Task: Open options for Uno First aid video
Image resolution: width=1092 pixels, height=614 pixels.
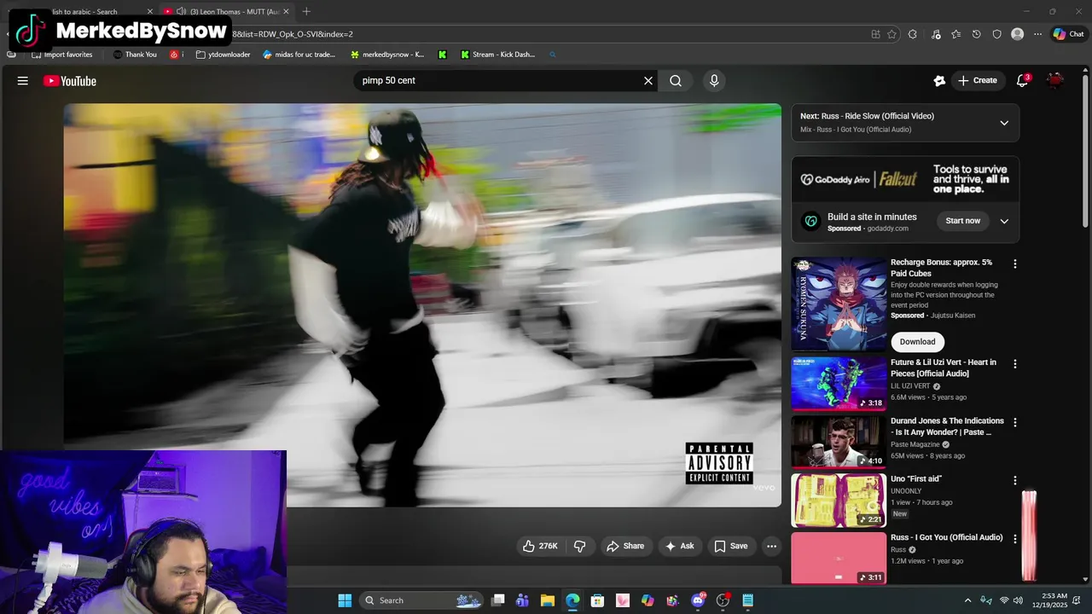Action: pyautogui.click(x=1014, y=480)
